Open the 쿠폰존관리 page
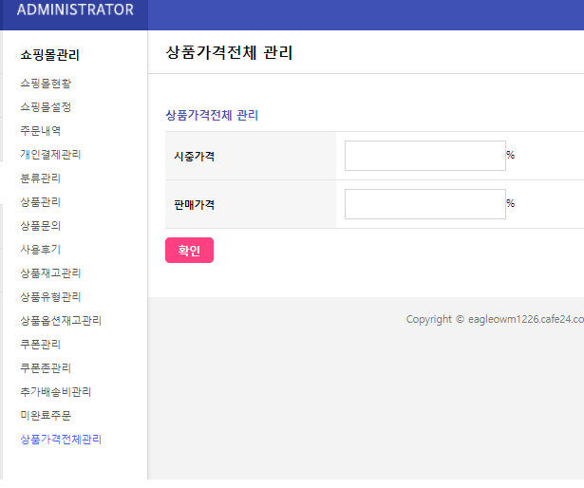The width and height of the screenshot is (584, 488). click(x=46, y=368)
